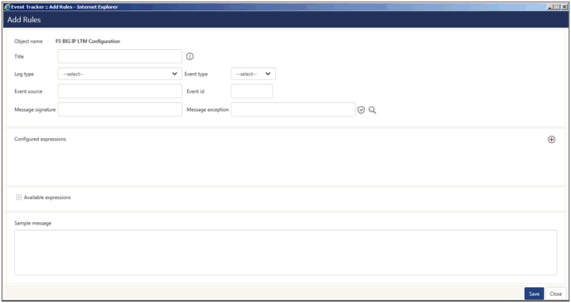Screen dimensions: 571x303
Task: Click the magnifier search icon near Message exception
Action: tap(372, 110)
